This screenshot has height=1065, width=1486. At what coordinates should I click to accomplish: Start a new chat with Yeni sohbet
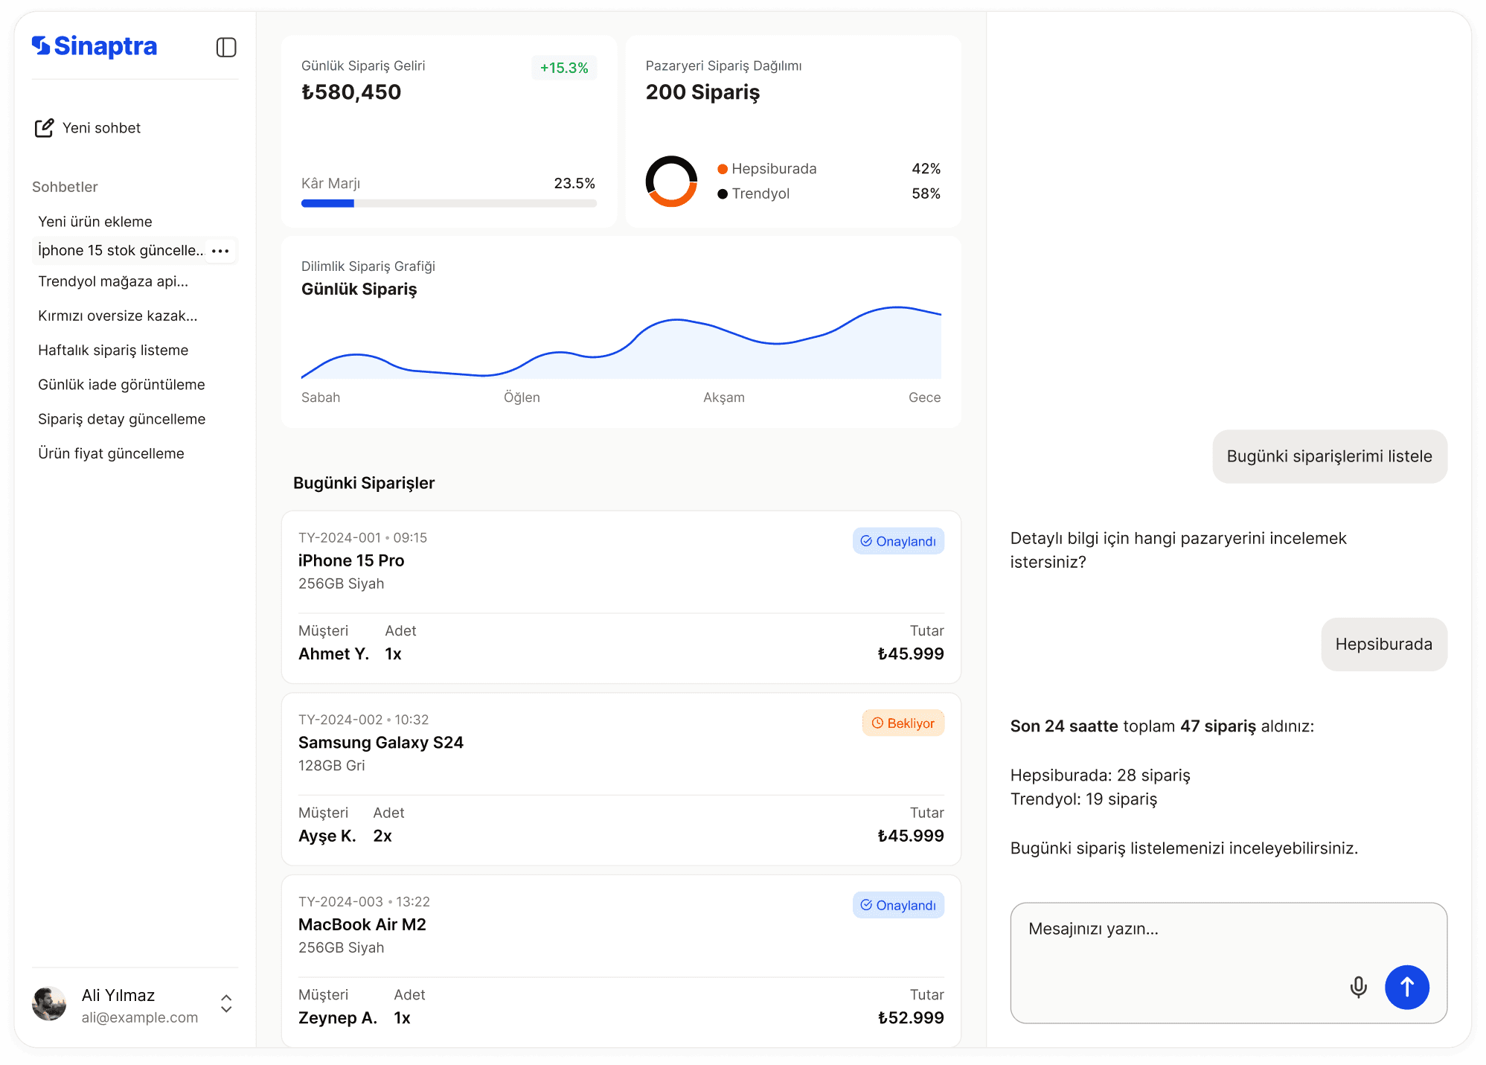pos(88,128)
